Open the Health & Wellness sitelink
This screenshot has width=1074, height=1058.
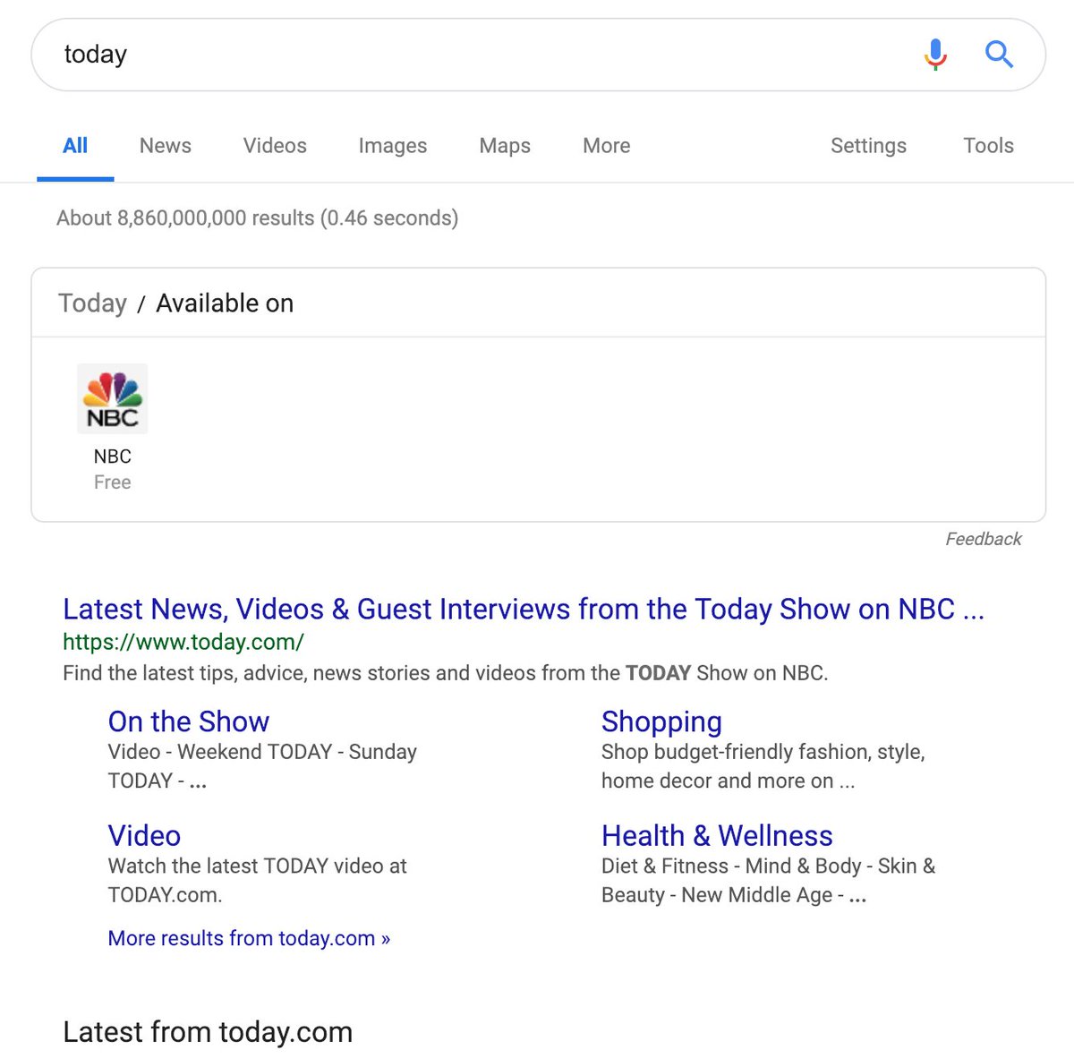point(717,836)
